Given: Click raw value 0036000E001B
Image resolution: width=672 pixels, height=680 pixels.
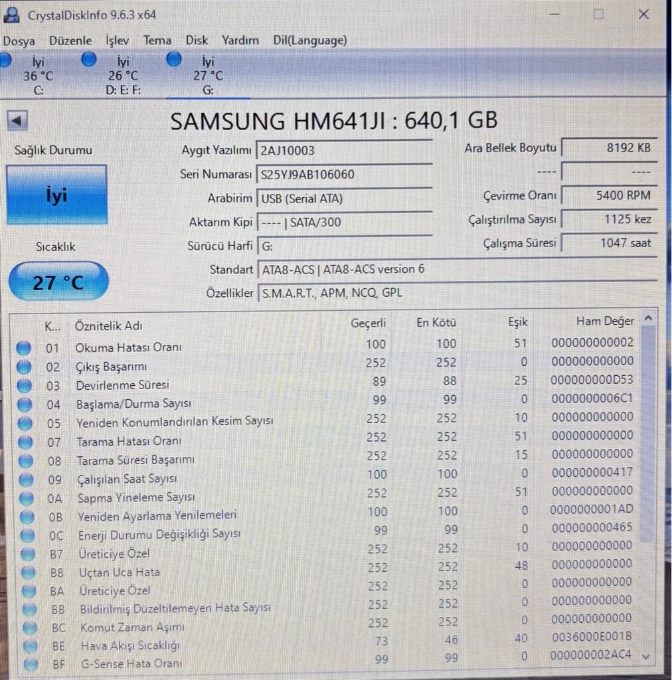Looking at the screenshot, I should (592, 637).
